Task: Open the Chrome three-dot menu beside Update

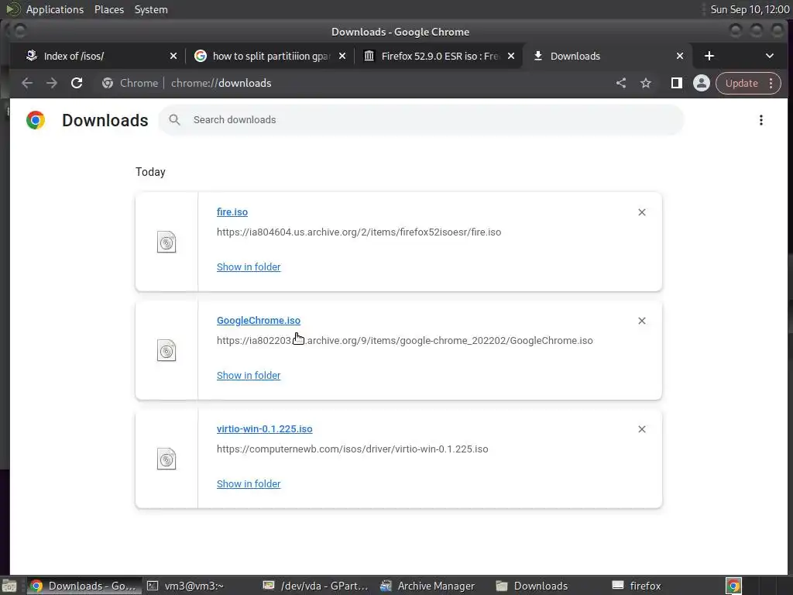Action: pyautogui.click(x=771, y=83)
